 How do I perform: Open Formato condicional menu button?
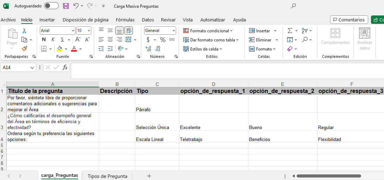coord(208,31)
